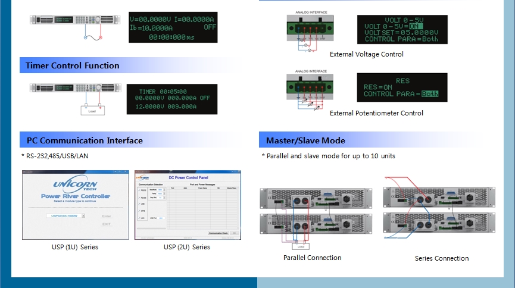Click the highlighted 'Both' value on RES display
Screen dimensions: 515x288
click(x=430, y=94)
